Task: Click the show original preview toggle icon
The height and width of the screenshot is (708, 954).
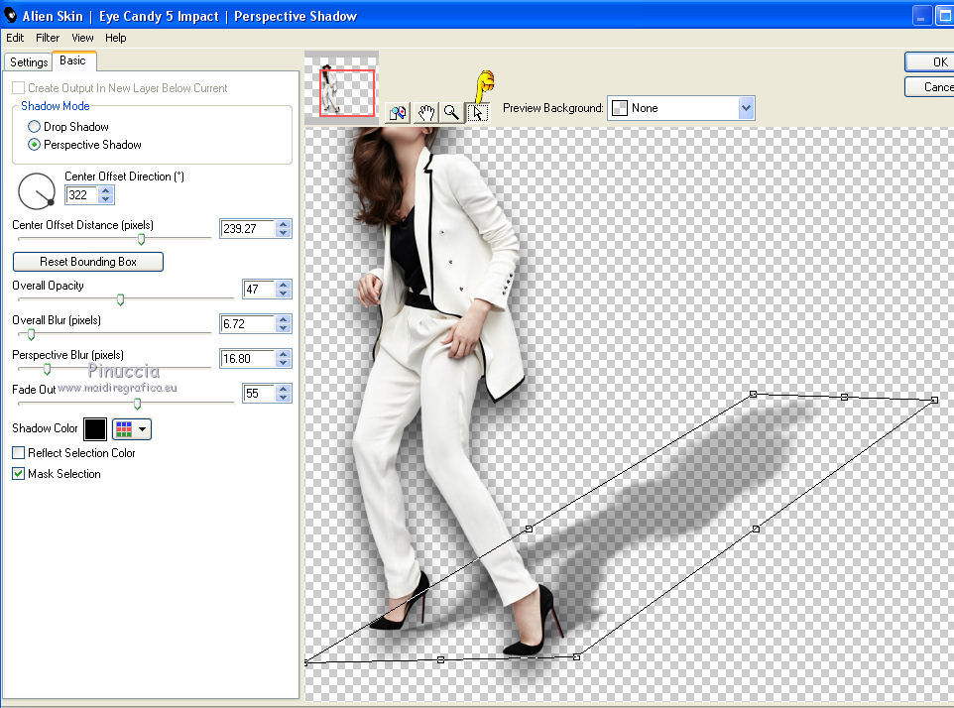Action: tap(399, 112)
